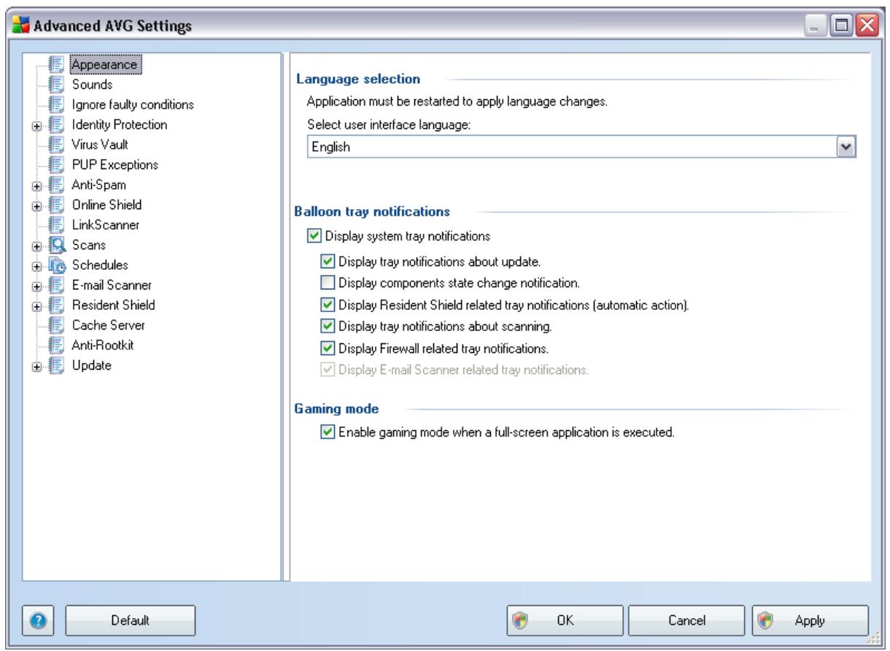Confirm settings with OK button
Screen dimensions: 890x651
tap(565, 620)
